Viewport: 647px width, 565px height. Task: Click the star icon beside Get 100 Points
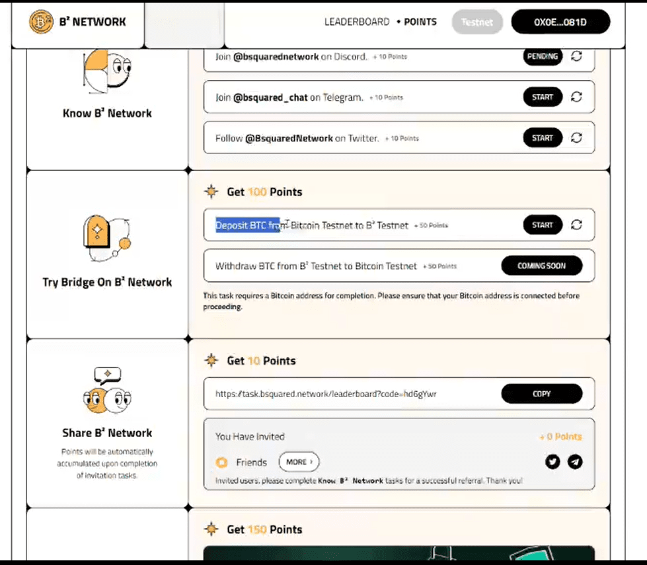(x=211, y=192)
